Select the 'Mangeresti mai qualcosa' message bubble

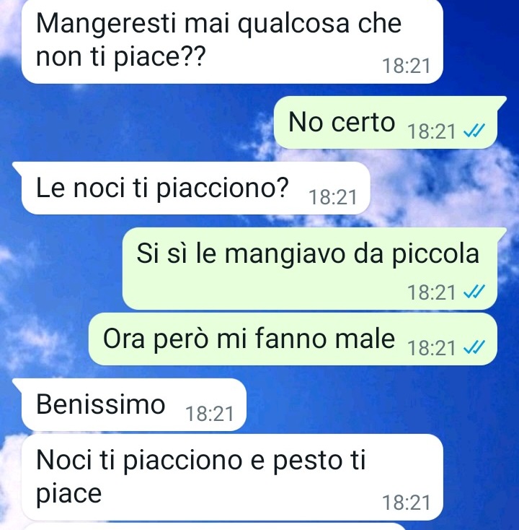[232, 41]
